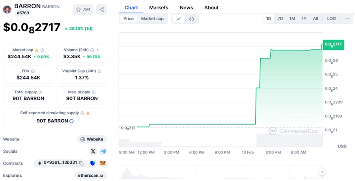
Task: Open the Total supply info icon
Action: point(40,92)
